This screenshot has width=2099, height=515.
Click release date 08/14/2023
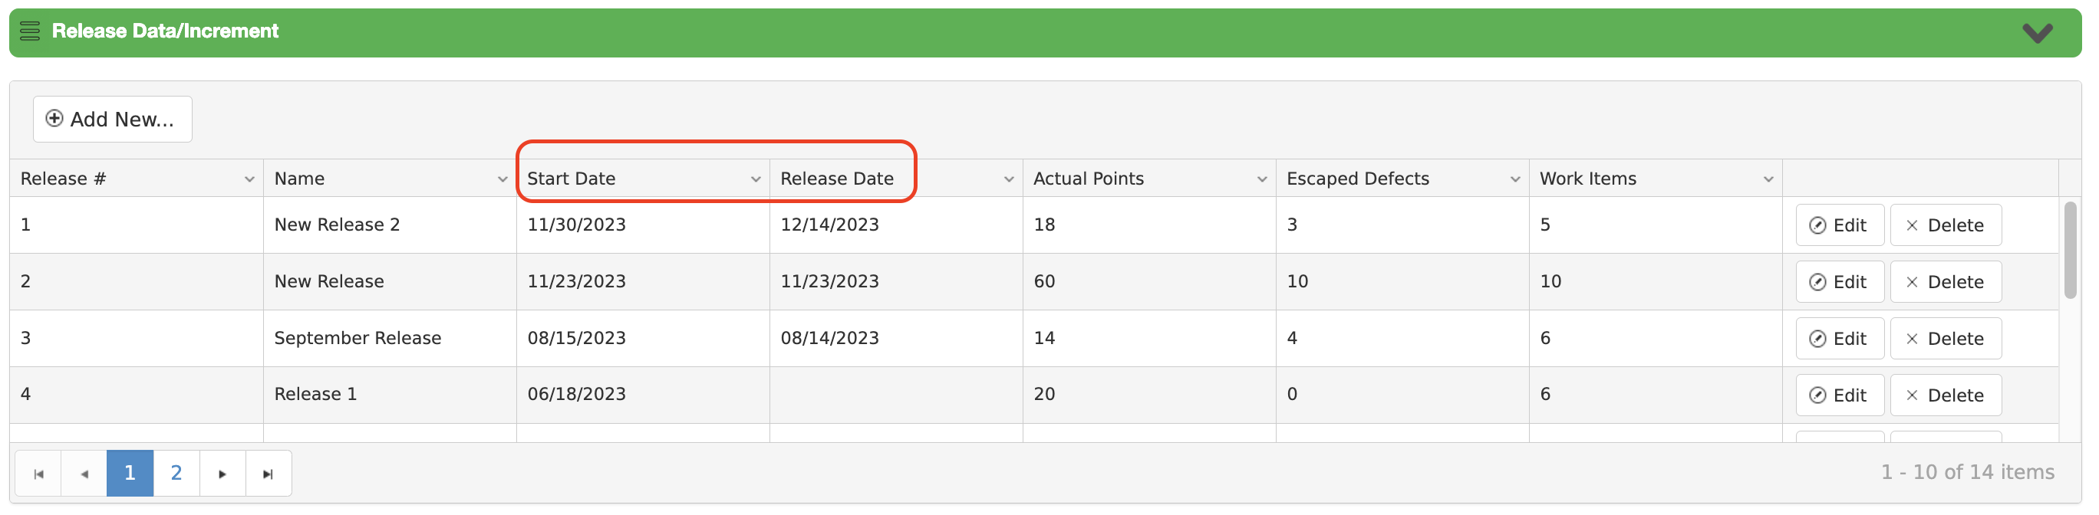pyautogui.click(x=829, y=339)
